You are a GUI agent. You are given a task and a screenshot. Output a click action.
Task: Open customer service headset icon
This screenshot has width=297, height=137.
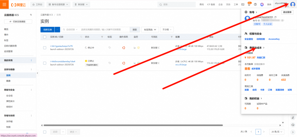tap(293, 125)
